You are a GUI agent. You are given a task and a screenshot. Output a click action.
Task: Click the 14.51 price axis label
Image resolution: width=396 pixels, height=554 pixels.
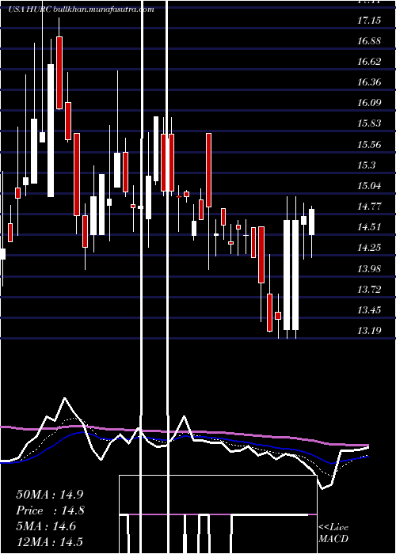369,227
